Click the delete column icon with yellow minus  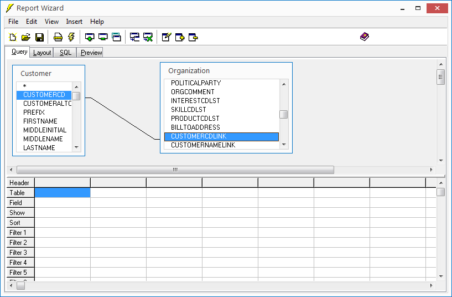click(x=193, y=37)
